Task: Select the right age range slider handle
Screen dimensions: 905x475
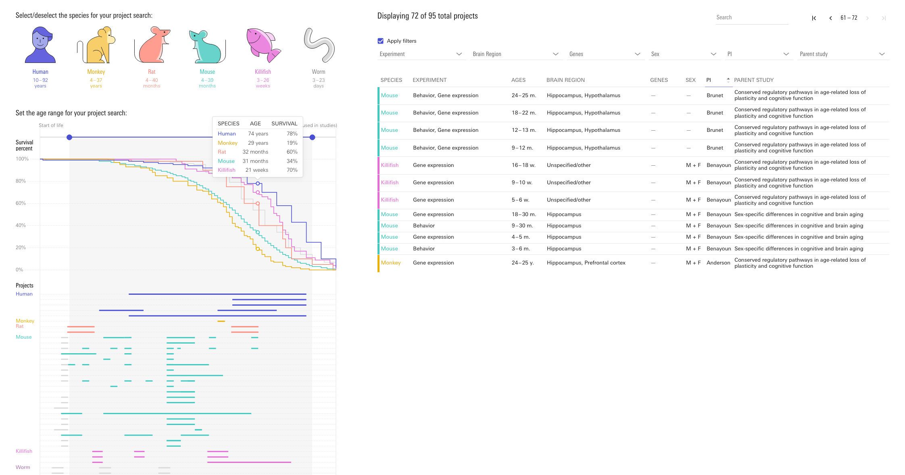Action: 312,137
